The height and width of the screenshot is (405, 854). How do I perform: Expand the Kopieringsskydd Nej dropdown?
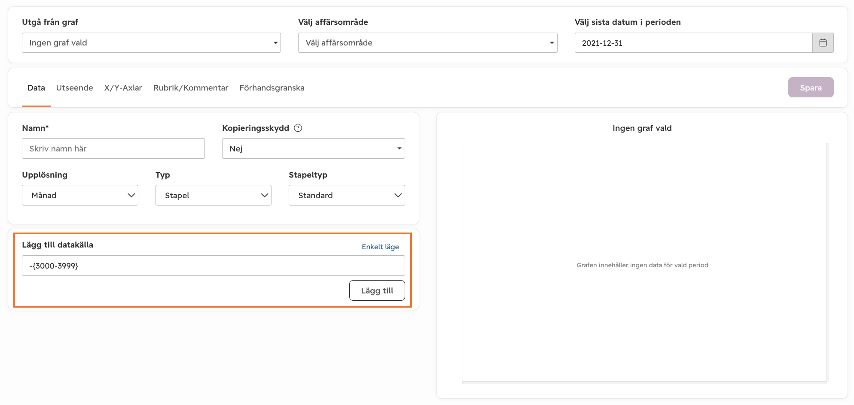coord(313,148)
